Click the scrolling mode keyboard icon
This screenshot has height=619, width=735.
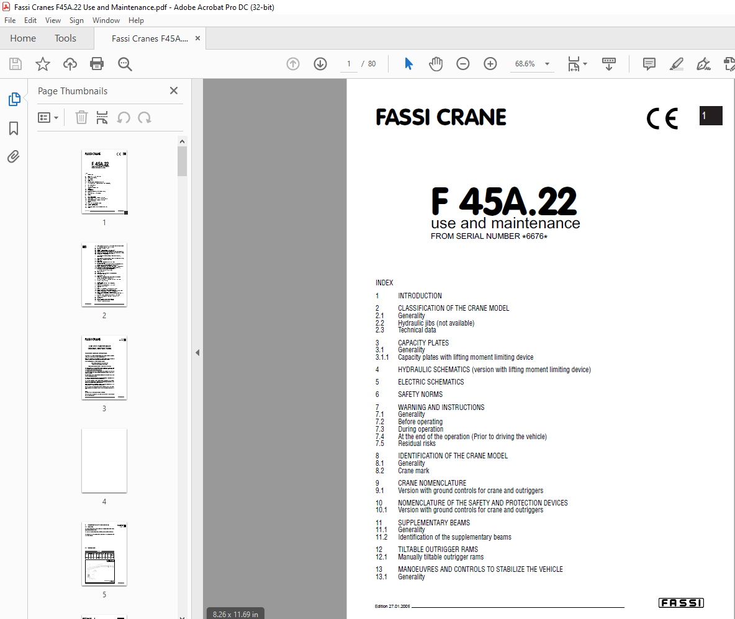click(x=608, y=64)
